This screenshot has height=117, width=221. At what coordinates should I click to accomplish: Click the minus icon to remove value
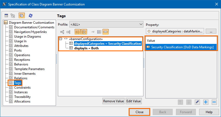point(214,102)
